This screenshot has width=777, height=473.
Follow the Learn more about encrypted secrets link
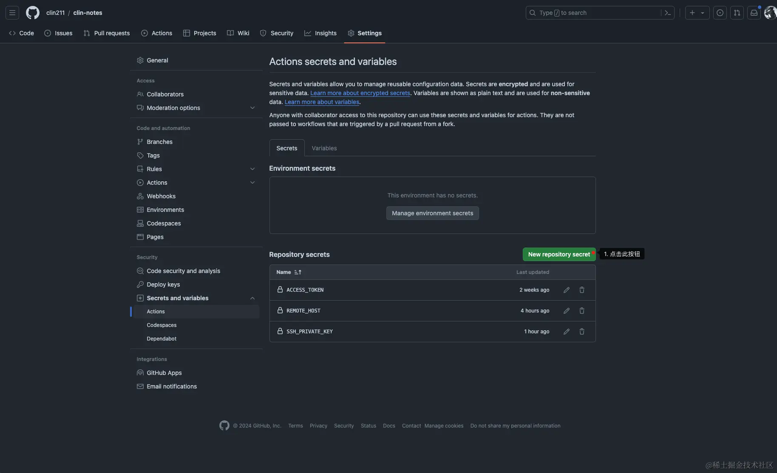coord(360,93)
